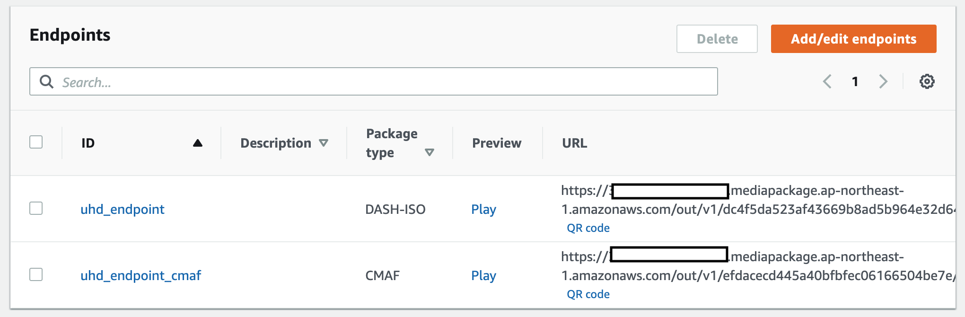Click the ID column header
The height and width of the screenshot is (317, 965).
88,143
